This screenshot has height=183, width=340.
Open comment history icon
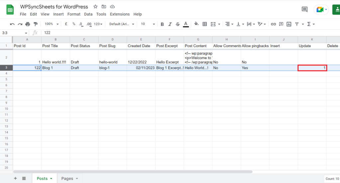pyautogui.click(x=304, y=9)
